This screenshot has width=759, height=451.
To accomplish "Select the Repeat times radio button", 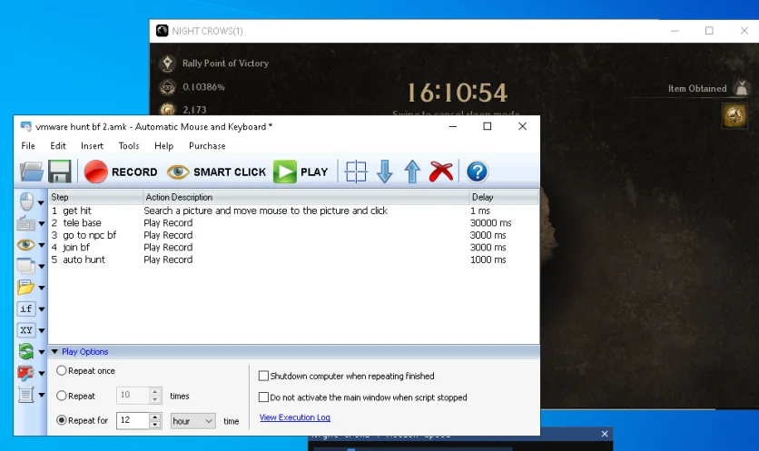I will pos(62,396).
